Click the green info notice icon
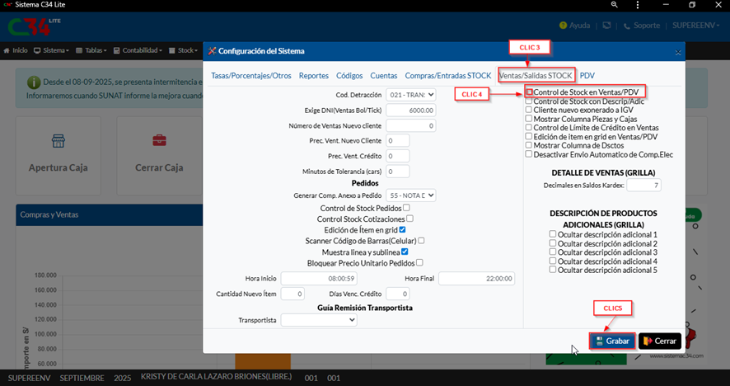Image resolution: width=730 pixels, height=386 pixels. click(34, 83)
